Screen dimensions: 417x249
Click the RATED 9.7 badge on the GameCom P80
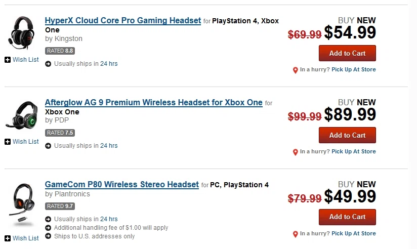(x=60, y=206)
